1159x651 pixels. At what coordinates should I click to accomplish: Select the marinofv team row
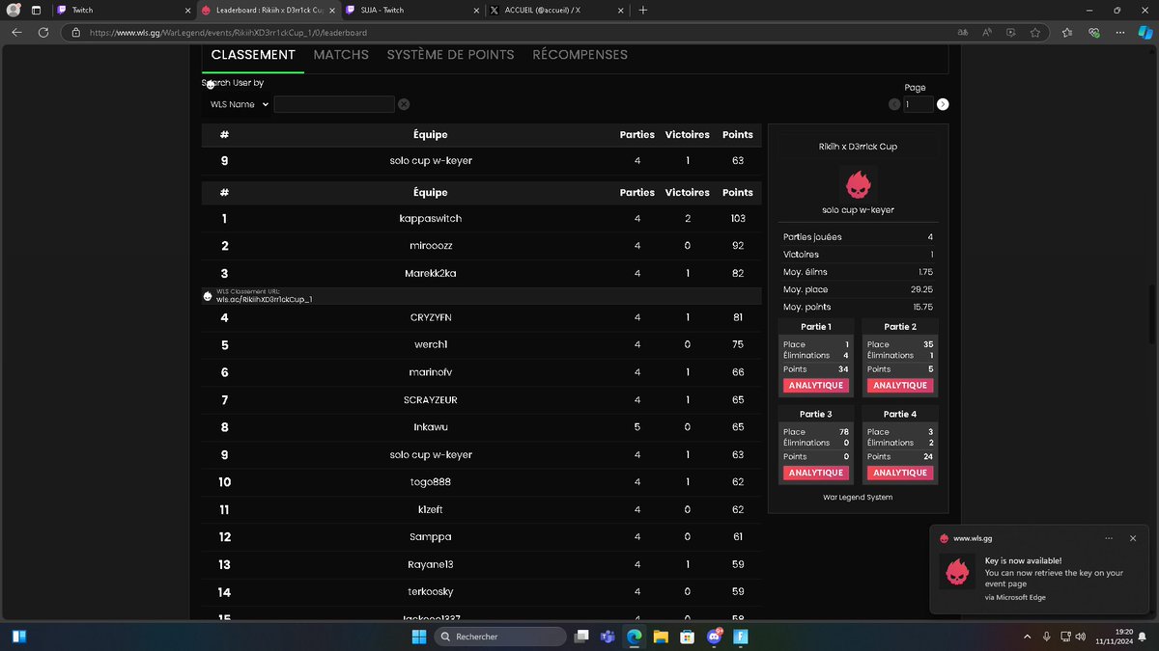(x=482, y=372)
